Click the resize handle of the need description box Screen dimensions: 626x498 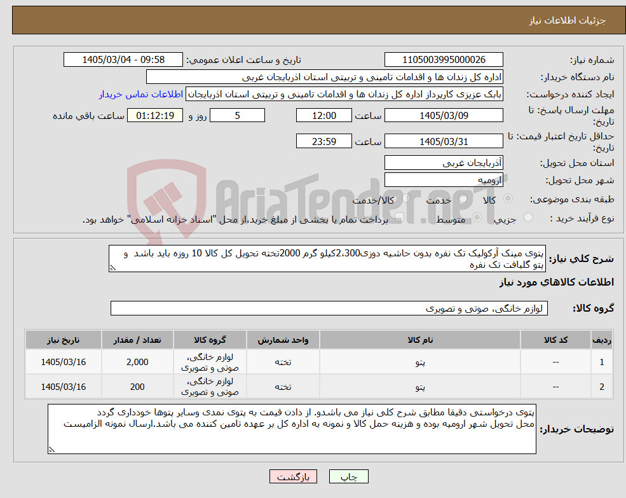112,268
